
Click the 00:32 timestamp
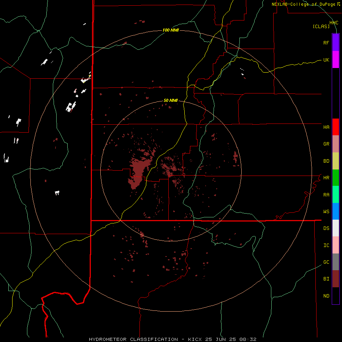pos(248,339)
